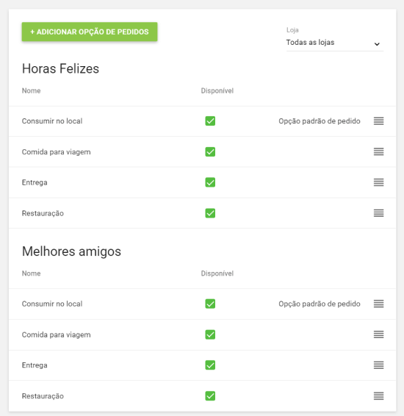
Task: Click reorder handle for Restauração in Melhores amigos
Action: pyautogui.click(x=378, y=396)
